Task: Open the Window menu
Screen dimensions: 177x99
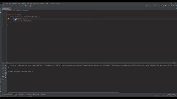Action: [x=42, y=3]
